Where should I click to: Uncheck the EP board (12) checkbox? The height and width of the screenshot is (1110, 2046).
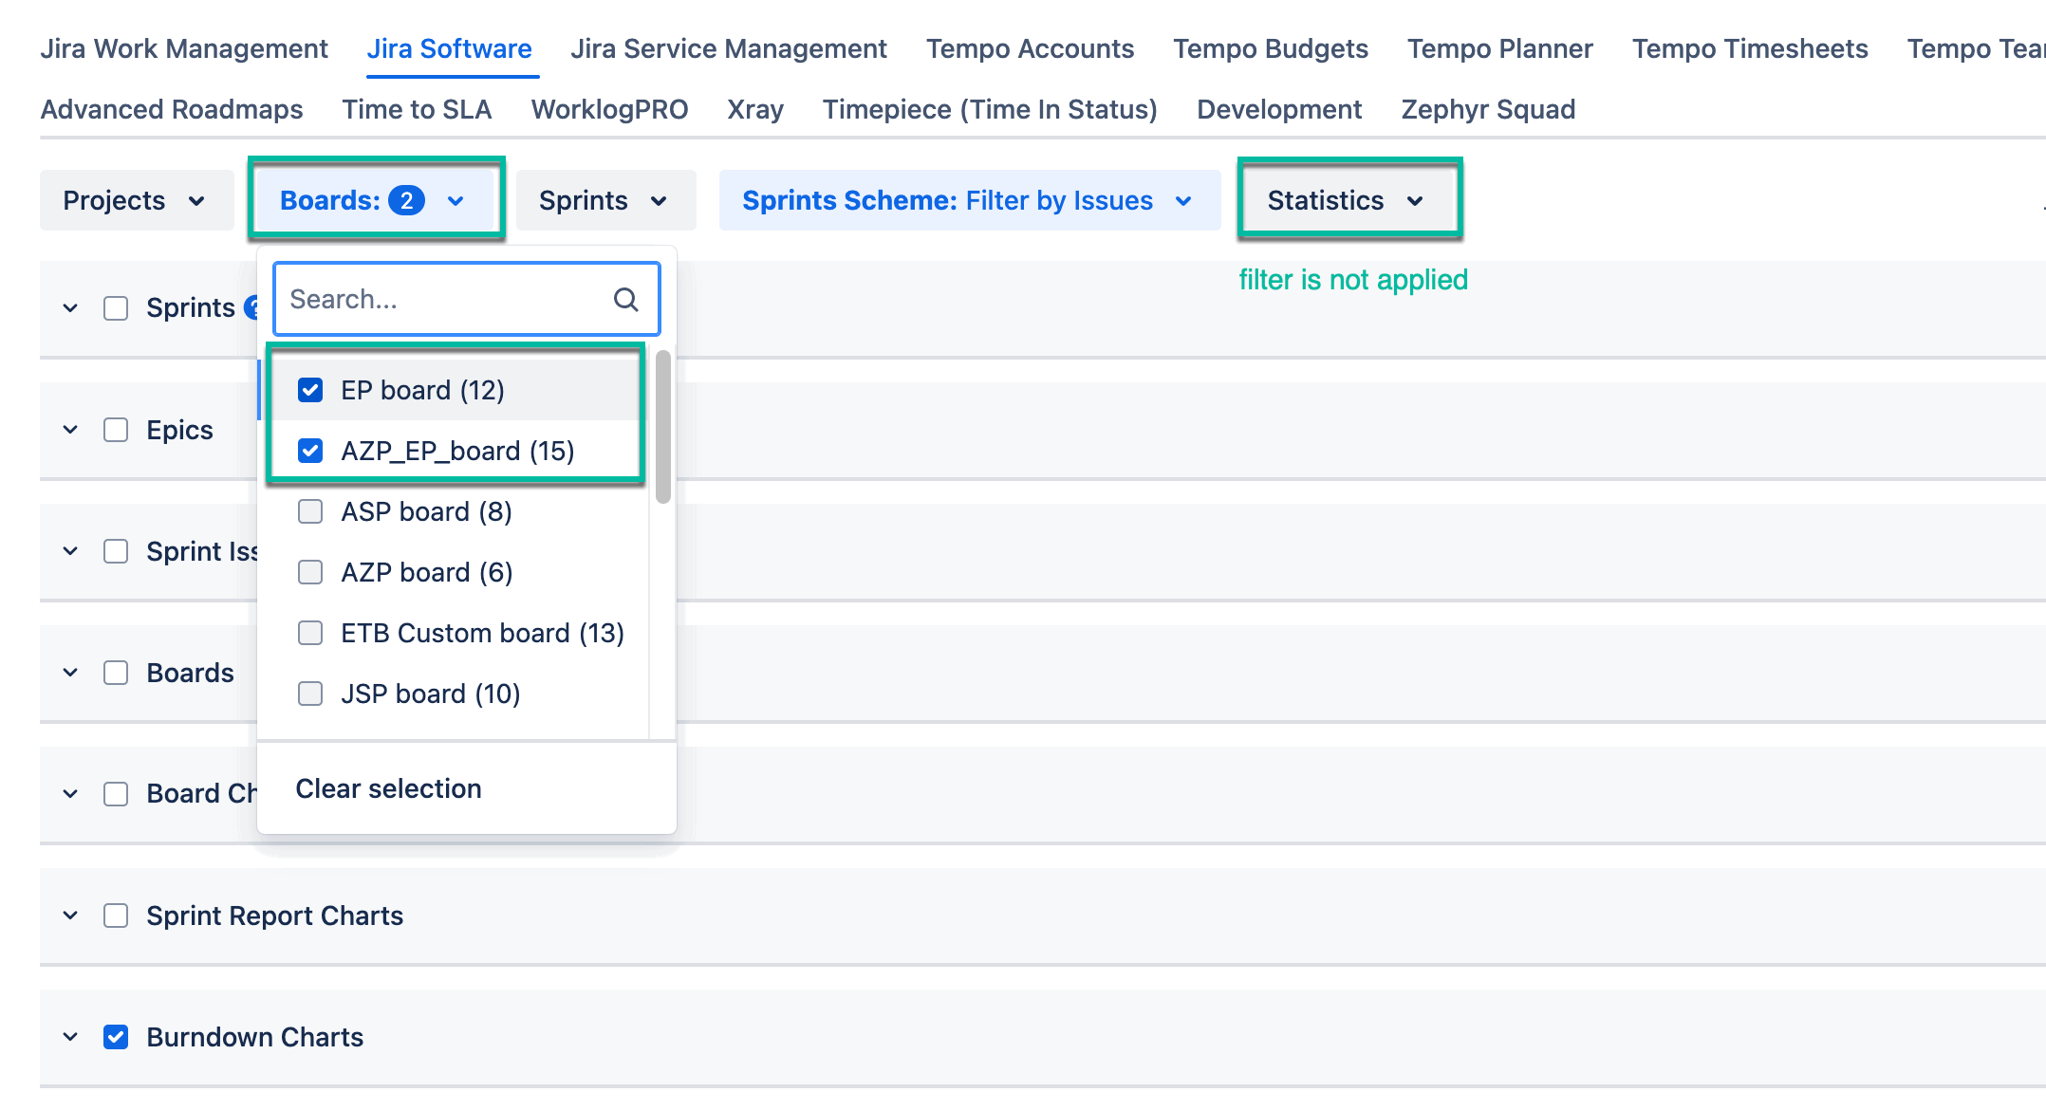[310, 390]
